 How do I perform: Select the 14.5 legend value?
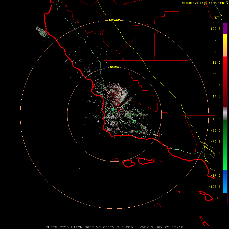217,96
